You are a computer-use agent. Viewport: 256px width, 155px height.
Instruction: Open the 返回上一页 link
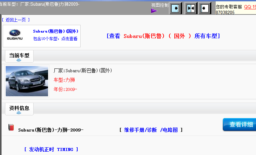(16, 20)
